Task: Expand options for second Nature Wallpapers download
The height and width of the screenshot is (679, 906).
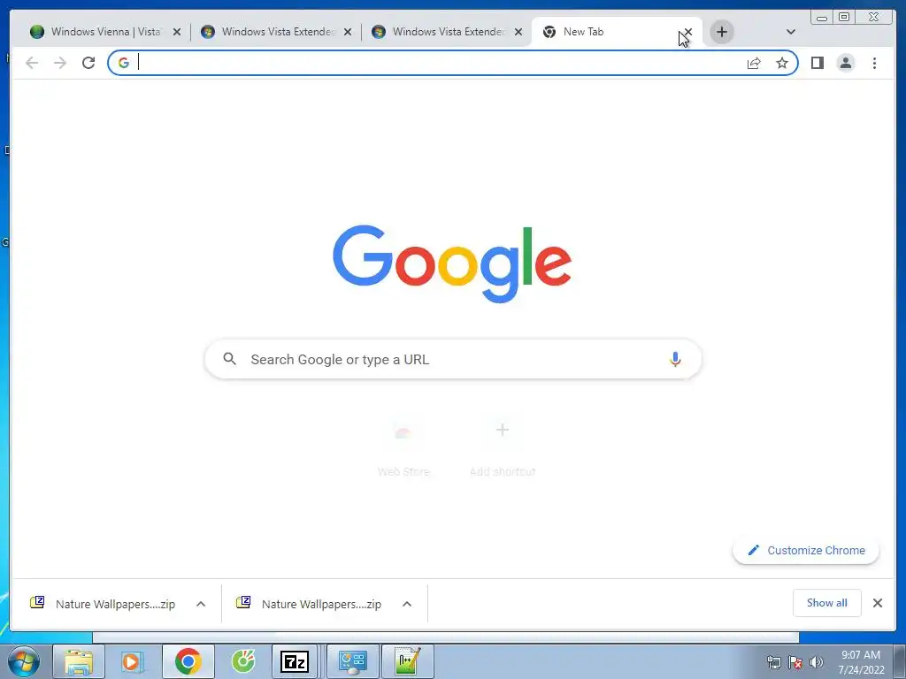Action: pyautogui.click(x=407, y=604)
